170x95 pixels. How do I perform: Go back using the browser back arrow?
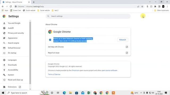point(3,6)
